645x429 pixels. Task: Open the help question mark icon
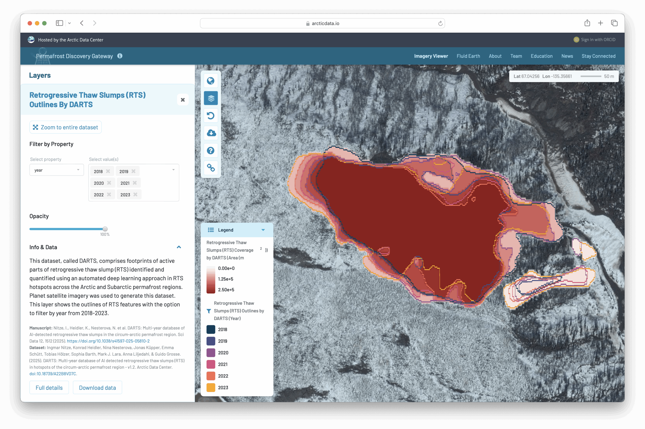click(211, 151)
